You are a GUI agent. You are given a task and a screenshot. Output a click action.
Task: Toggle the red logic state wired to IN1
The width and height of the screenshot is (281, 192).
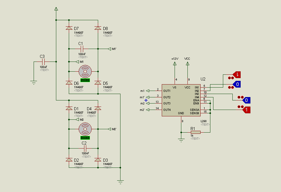pyautogui.click(x=237, y=74)
